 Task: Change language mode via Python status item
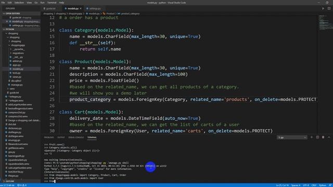(x=323, y=185)
